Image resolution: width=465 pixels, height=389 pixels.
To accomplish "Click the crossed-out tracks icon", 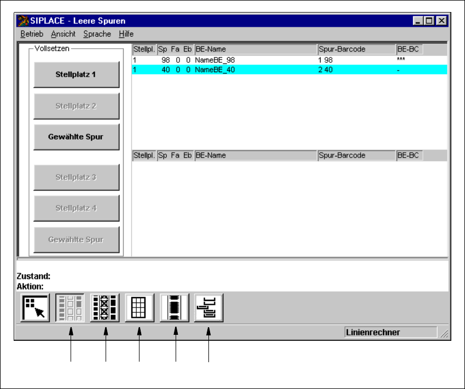I will point(104,308).
